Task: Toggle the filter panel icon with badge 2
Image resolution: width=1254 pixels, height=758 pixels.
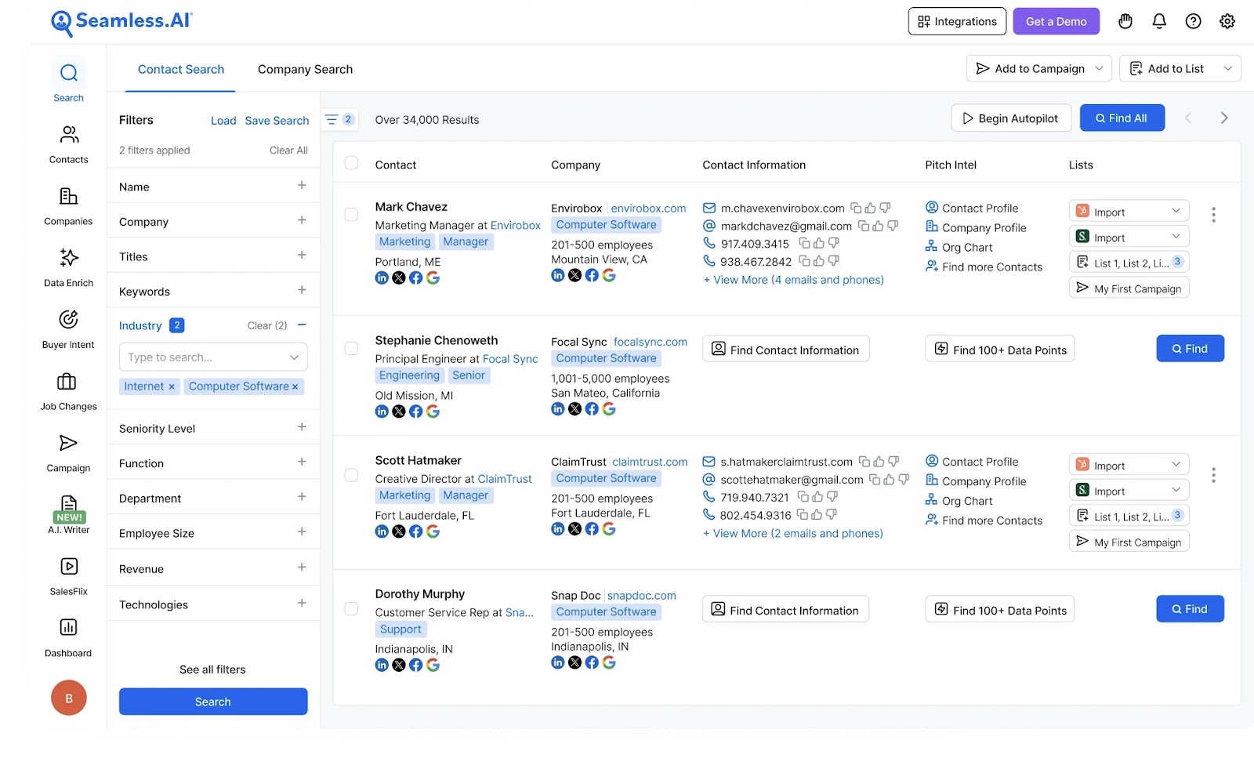Action: pos(339,119)
